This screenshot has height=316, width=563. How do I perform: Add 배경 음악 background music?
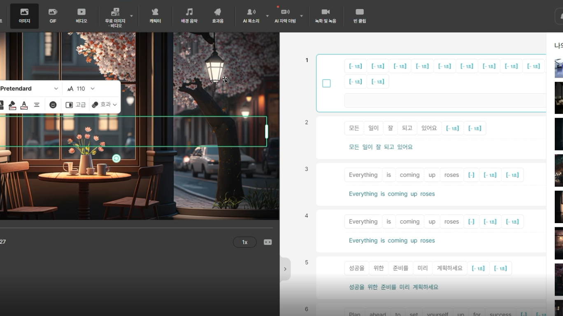click(189, 16)
